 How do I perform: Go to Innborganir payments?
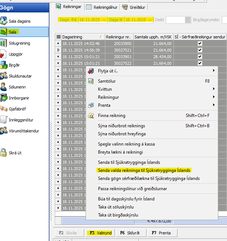pyautogui.click(x=19, y=98)
